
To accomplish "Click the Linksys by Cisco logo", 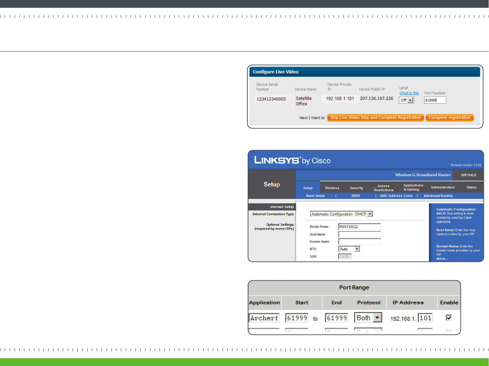I will tap(292, 160).
